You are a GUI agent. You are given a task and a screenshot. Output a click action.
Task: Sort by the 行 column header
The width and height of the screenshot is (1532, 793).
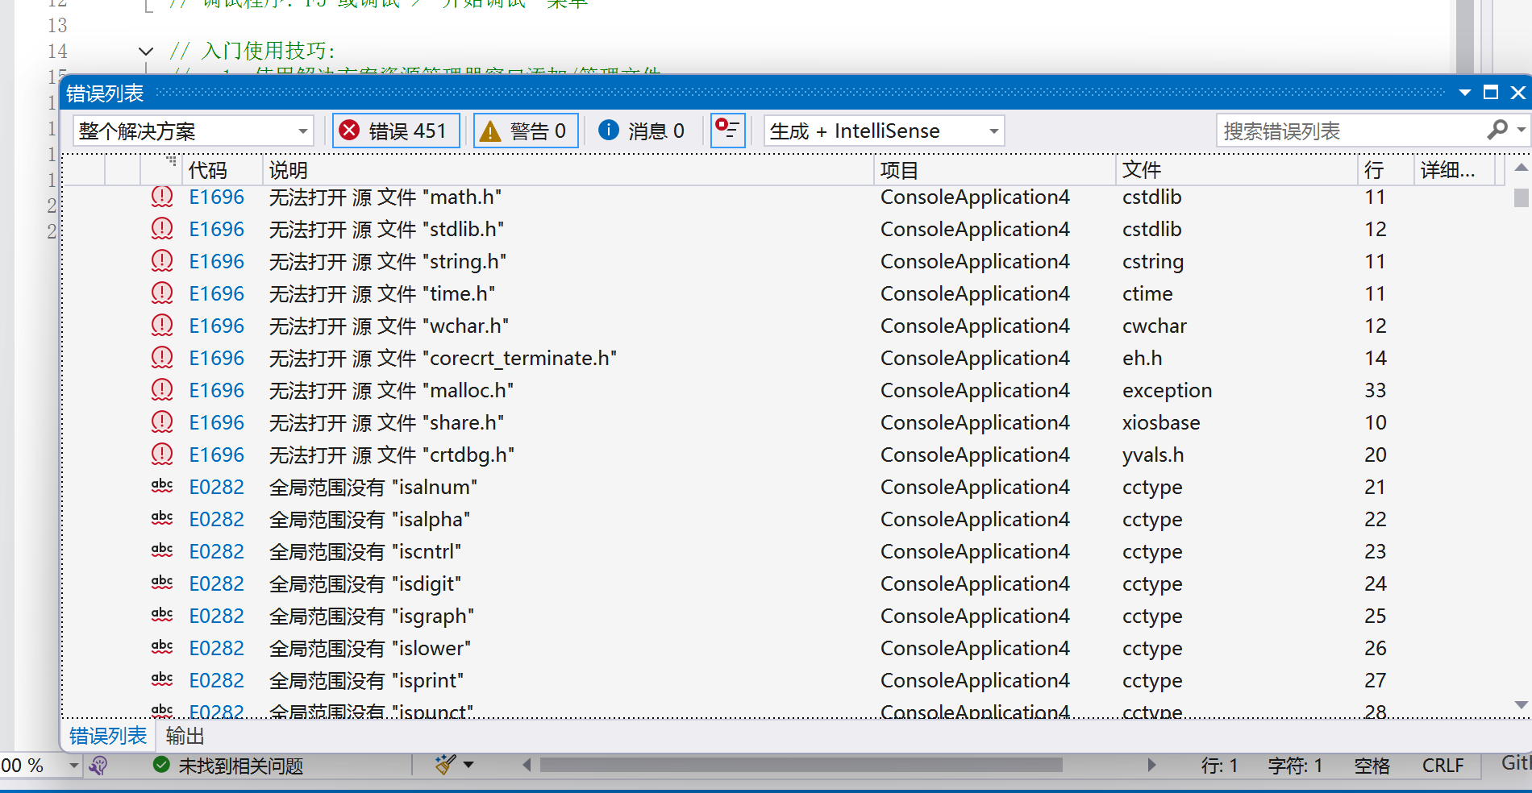[1385, 170]
